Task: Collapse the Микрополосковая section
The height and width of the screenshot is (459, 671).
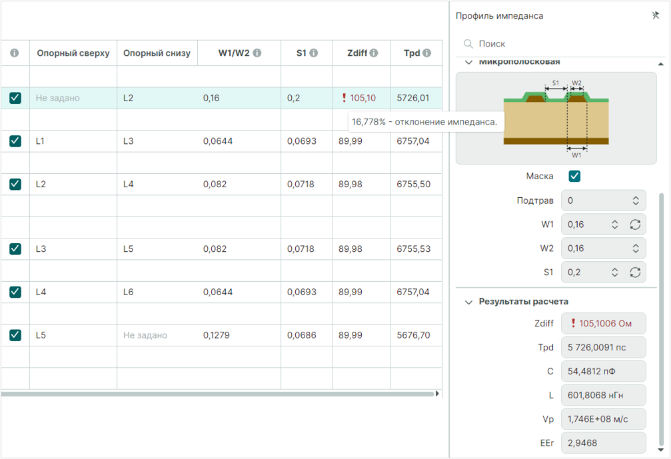Action: (x=468, y=63)
